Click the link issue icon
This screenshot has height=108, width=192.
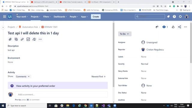click(x=22, y=39)
